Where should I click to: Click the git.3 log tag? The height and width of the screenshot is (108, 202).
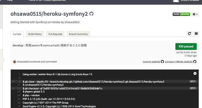click(x=193, y=88)
